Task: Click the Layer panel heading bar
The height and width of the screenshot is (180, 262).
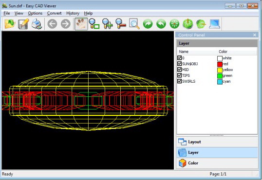Action: [x=217, y=43]
